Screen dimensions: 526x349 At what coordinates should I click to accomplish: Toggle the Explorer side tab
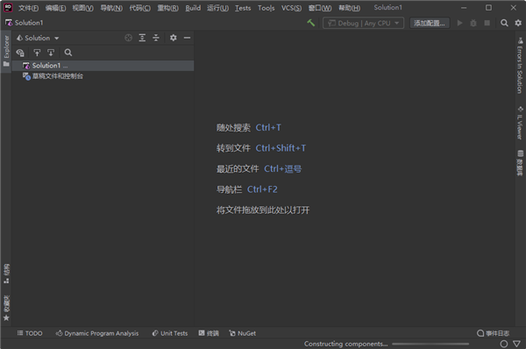[6, 51]
